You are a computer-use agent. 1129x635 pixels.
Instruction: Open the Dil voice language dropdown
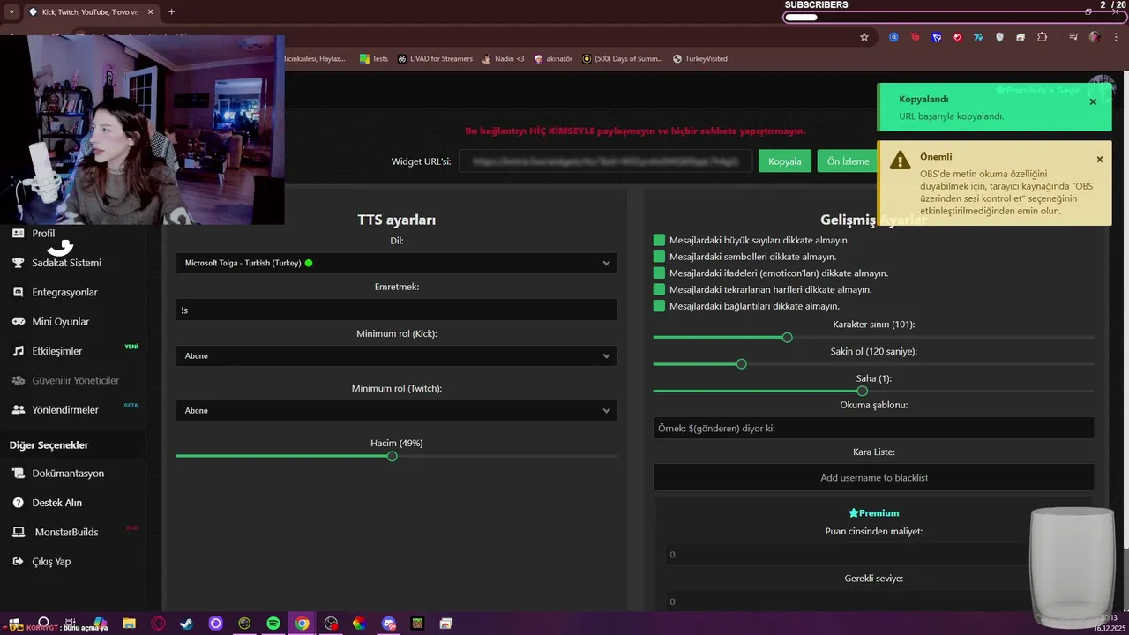pos(396,263)
